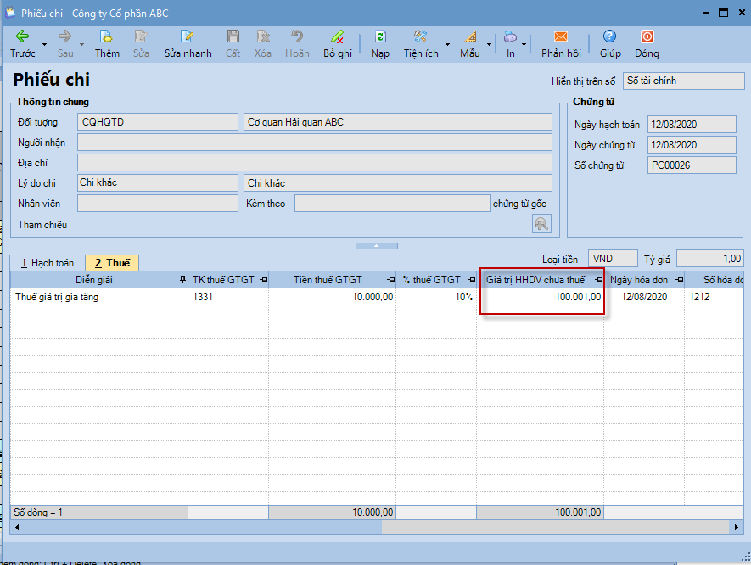This screenshot has width=751, height=565.
Task: Click the Lý do chi combo box
Action: pyautogui.click(x=158, y=182)
